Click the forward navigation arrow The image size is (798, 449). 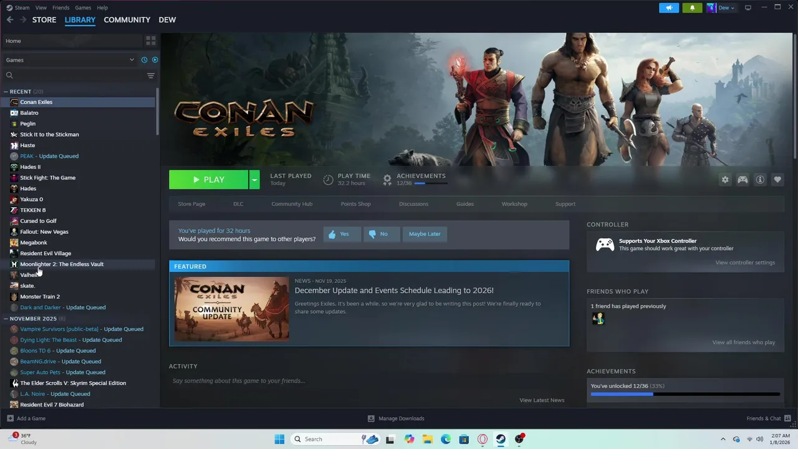coord(23,20)
